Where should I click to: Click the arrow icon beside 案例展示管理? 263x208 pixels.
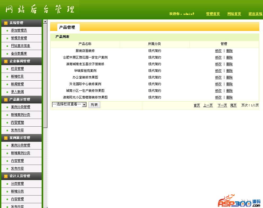6,138
